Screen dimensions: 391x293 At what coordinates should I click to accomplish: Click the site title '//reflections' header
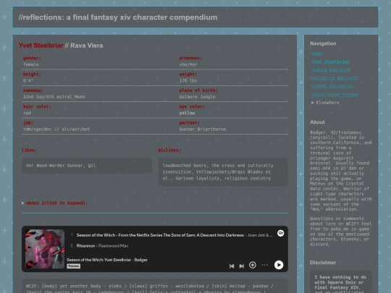click(118, 17)
